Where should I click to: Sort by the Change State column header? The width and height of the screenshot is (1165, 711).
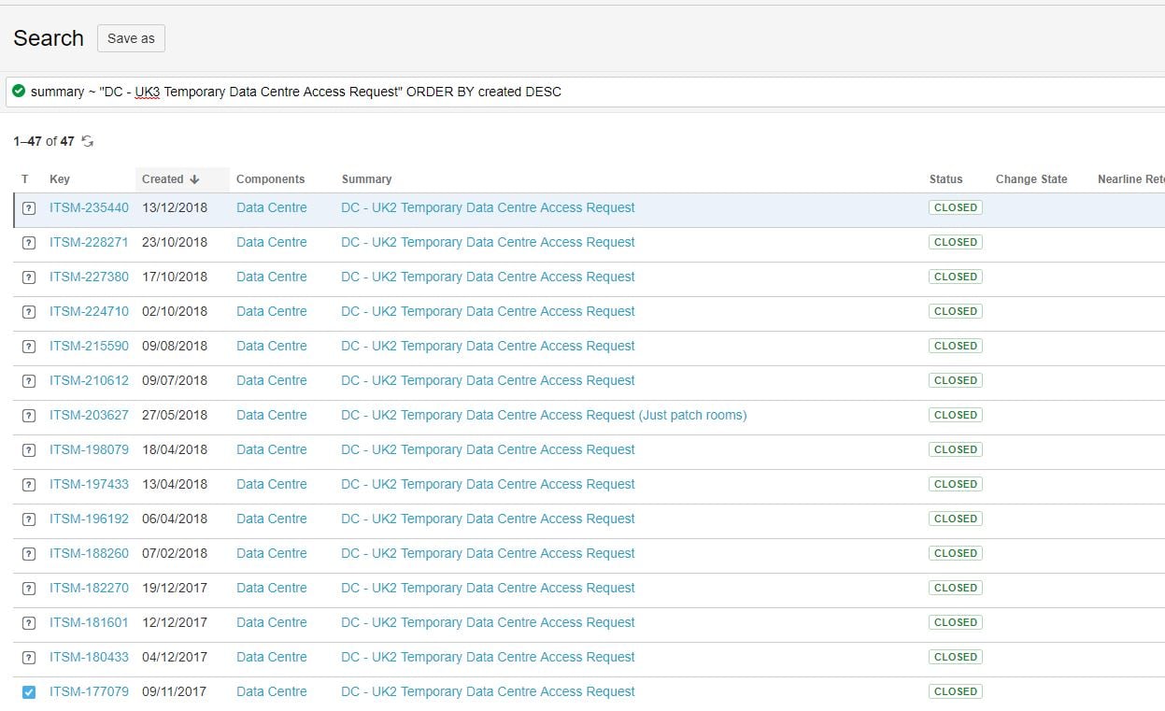pyautogui.click(x=1031, y=179)
